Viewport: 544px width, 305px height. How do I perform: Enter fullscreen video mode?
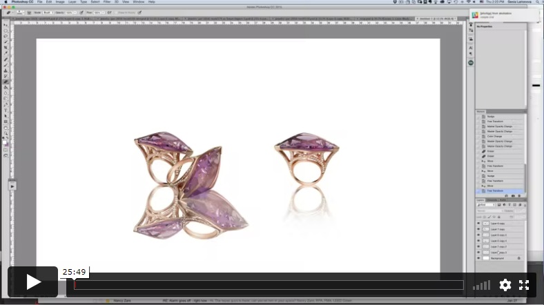click(x=524, y=285)
